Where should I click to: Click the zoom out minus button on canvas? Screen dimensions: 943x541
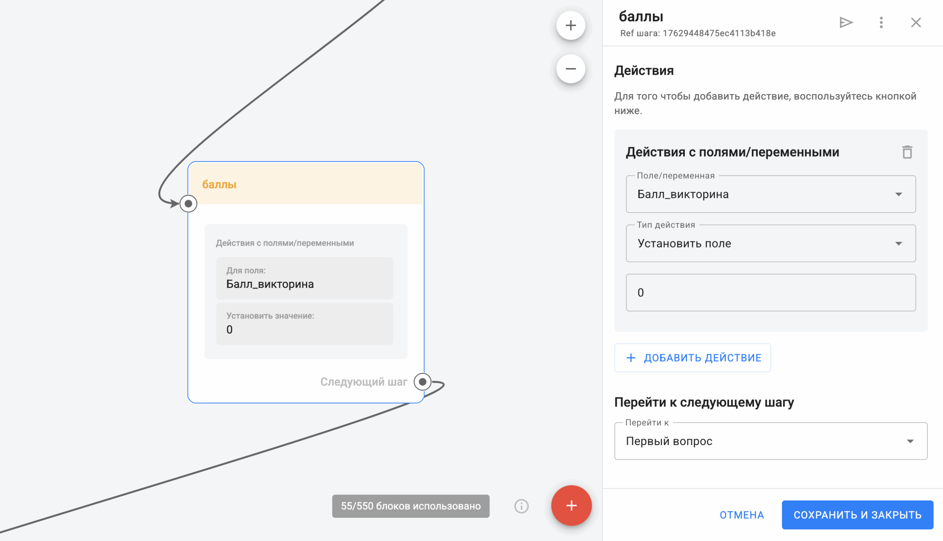pos(571,69)
